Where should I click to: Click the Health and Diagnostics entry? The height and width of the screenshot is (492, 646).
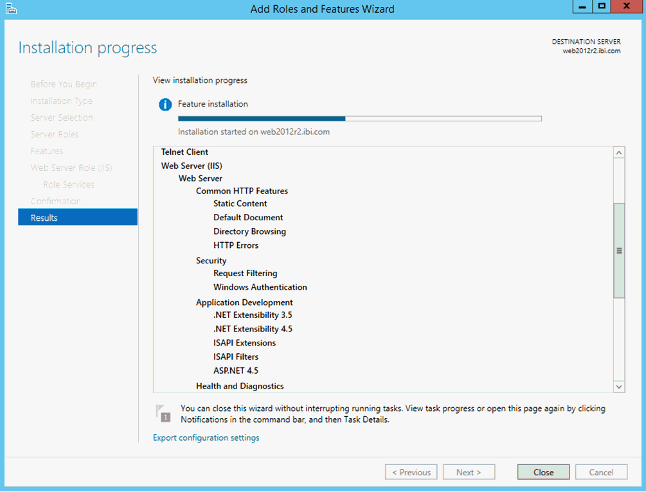pos(240,386)
